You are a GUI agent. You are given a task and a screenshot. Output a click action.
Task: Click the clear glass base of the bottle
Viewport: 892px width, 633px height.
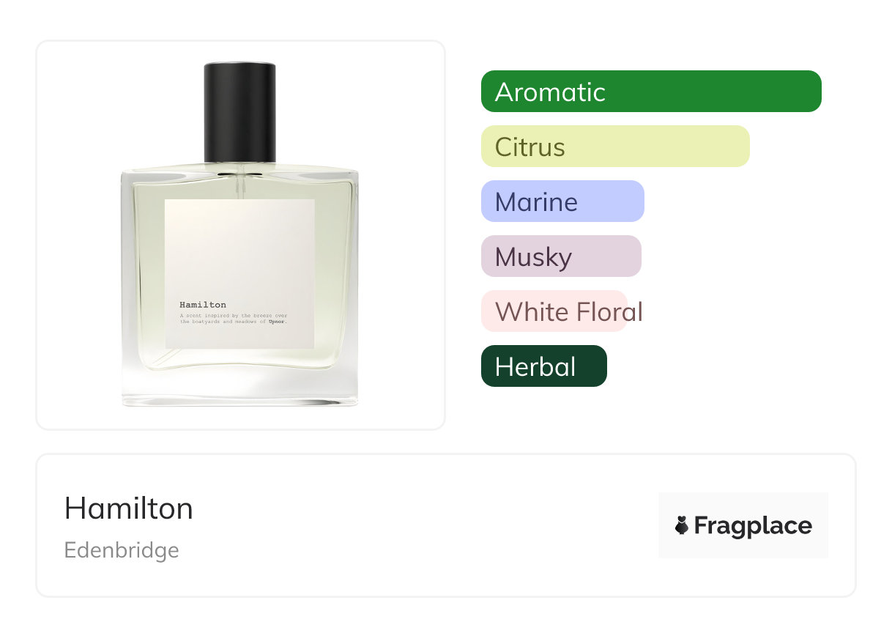click(239, 388)
